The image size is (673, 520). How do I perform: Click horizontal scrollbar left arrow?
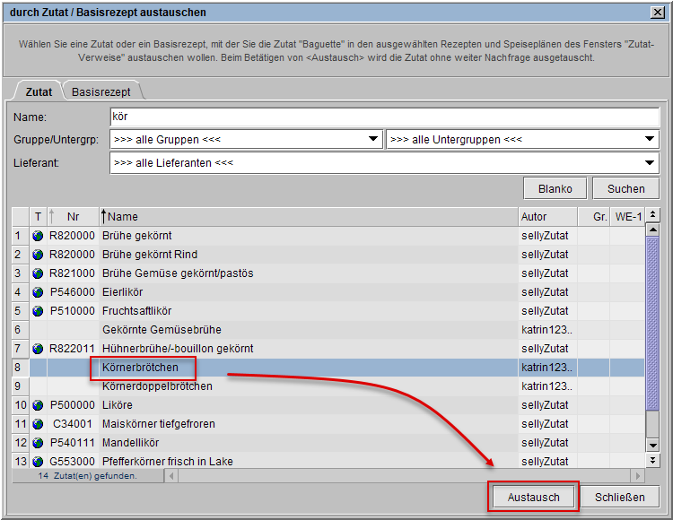pyautogui.click(x=171, y=475)
